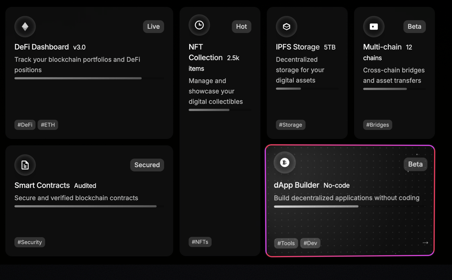Viewport: 452px width, 280px height.
Task: Click the Smart Contracts progress bar
Action: point(89,206)
